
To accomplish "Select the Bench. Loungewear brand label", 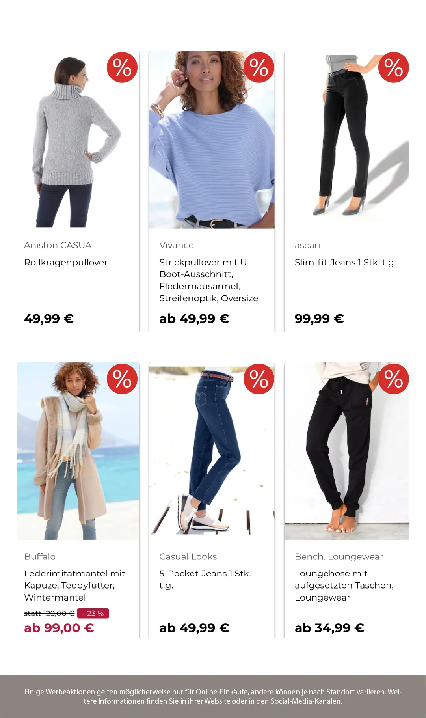I will point(339,557).
